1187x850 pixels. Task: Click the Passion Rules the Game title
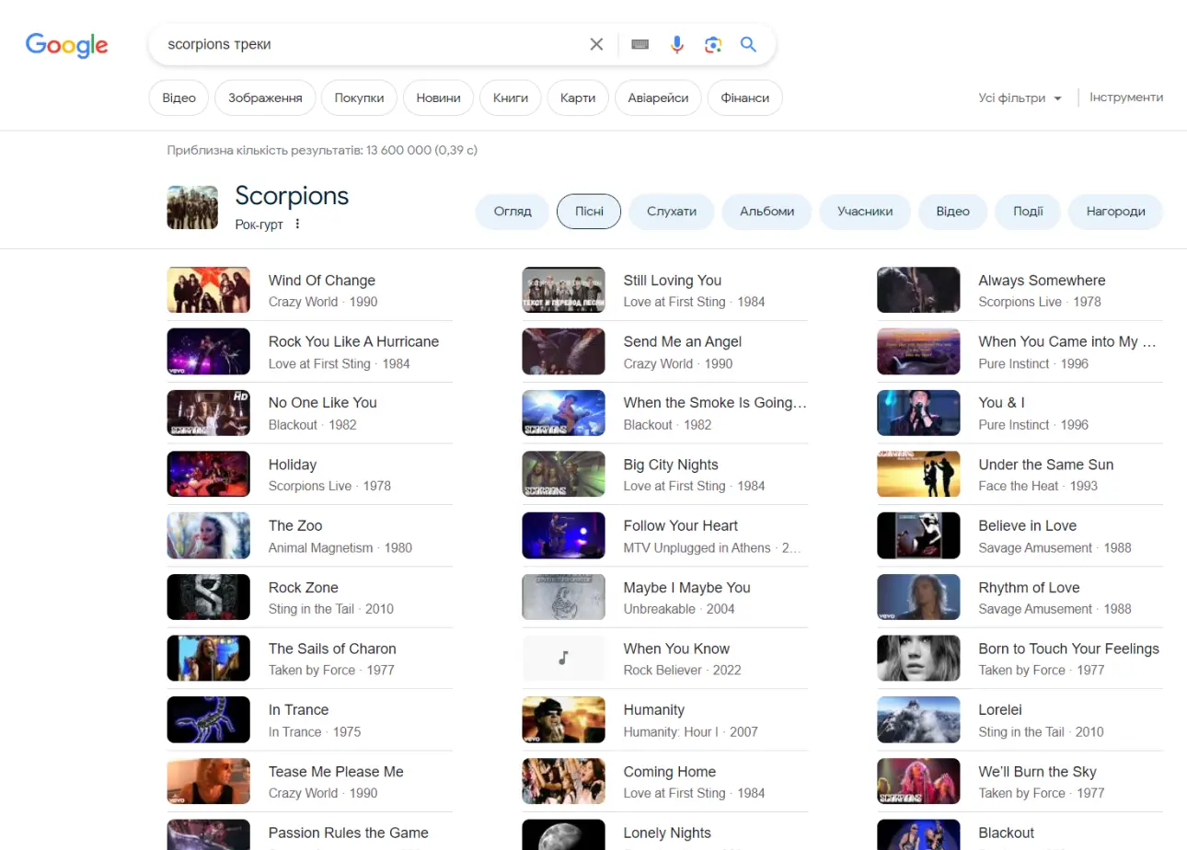[x=349, y=833]
